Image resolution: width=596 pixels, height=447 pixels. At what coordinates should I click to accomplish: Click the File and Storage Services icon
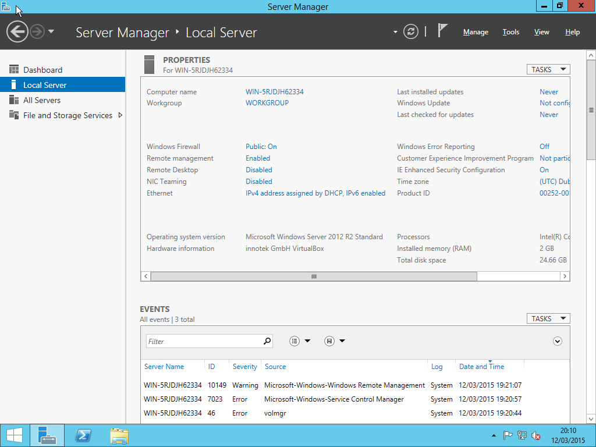pyautogui.click(x=14, y=115)
